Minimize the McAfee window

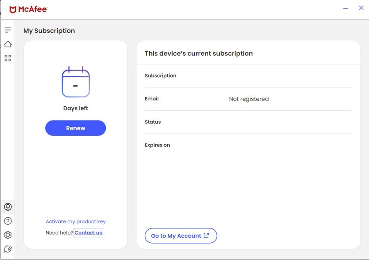[x=345, y=9]
